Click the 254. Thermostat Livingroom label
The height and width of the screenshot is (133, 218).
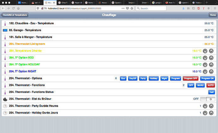[27, 44]
